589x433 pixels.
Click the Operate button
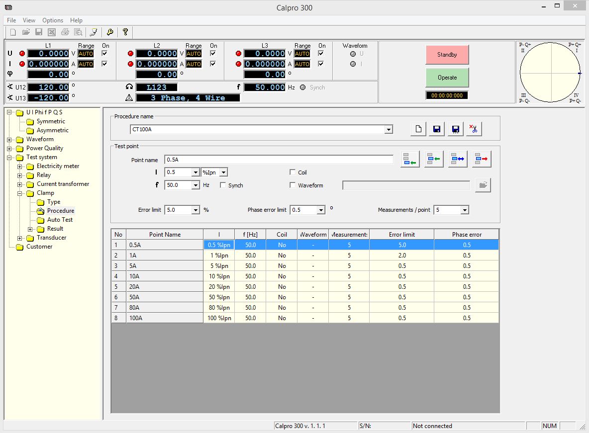(447, 78)
